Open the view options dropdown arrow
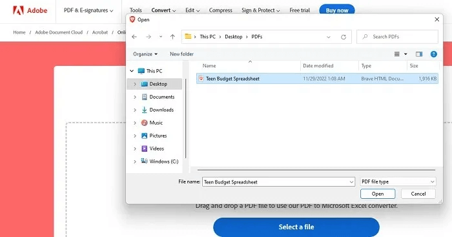452x237 pixels. (x=406, y=54)
